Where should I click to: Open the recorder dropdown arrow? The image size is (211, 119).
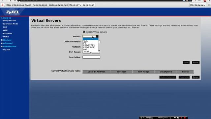pos(175,118)
